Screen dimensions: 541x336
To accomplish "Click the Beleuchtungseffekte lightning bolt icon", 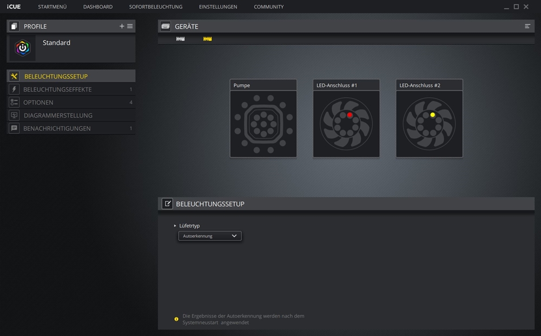I will tap(14, 90).
